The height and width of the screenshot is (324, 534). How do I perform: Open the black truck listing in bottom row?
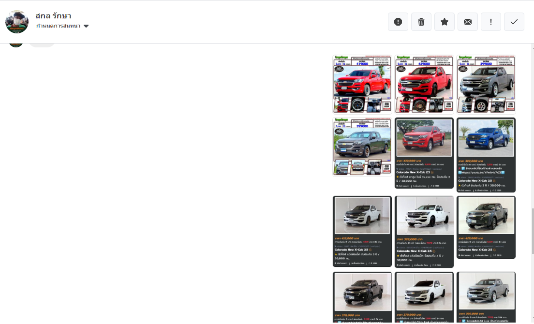(x=362, y=296)
